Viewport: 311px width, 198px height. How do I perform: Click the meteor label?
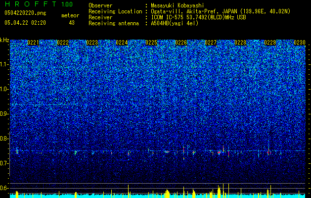pos(70,15)
